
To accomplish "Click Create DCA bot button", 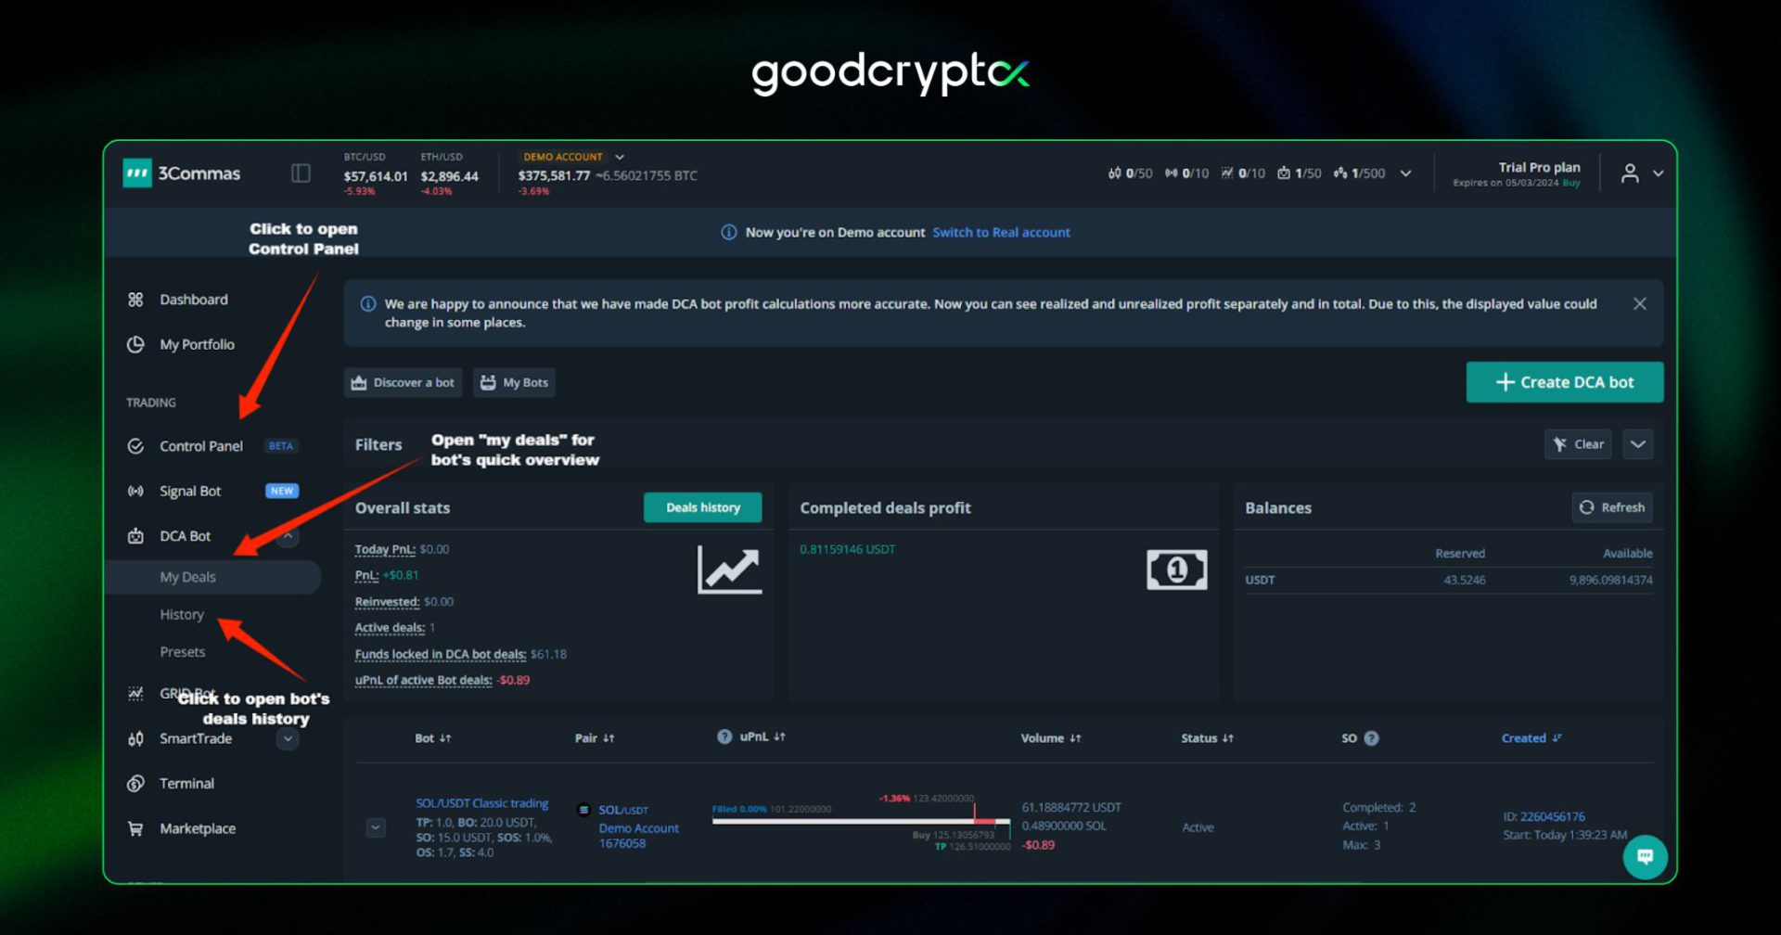I will (x=1564, y=382).
